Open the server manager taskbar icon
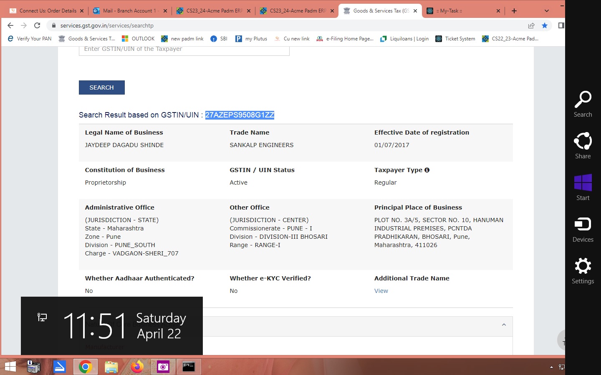Viewport: 601px width, 375px height. click(34, 367)
